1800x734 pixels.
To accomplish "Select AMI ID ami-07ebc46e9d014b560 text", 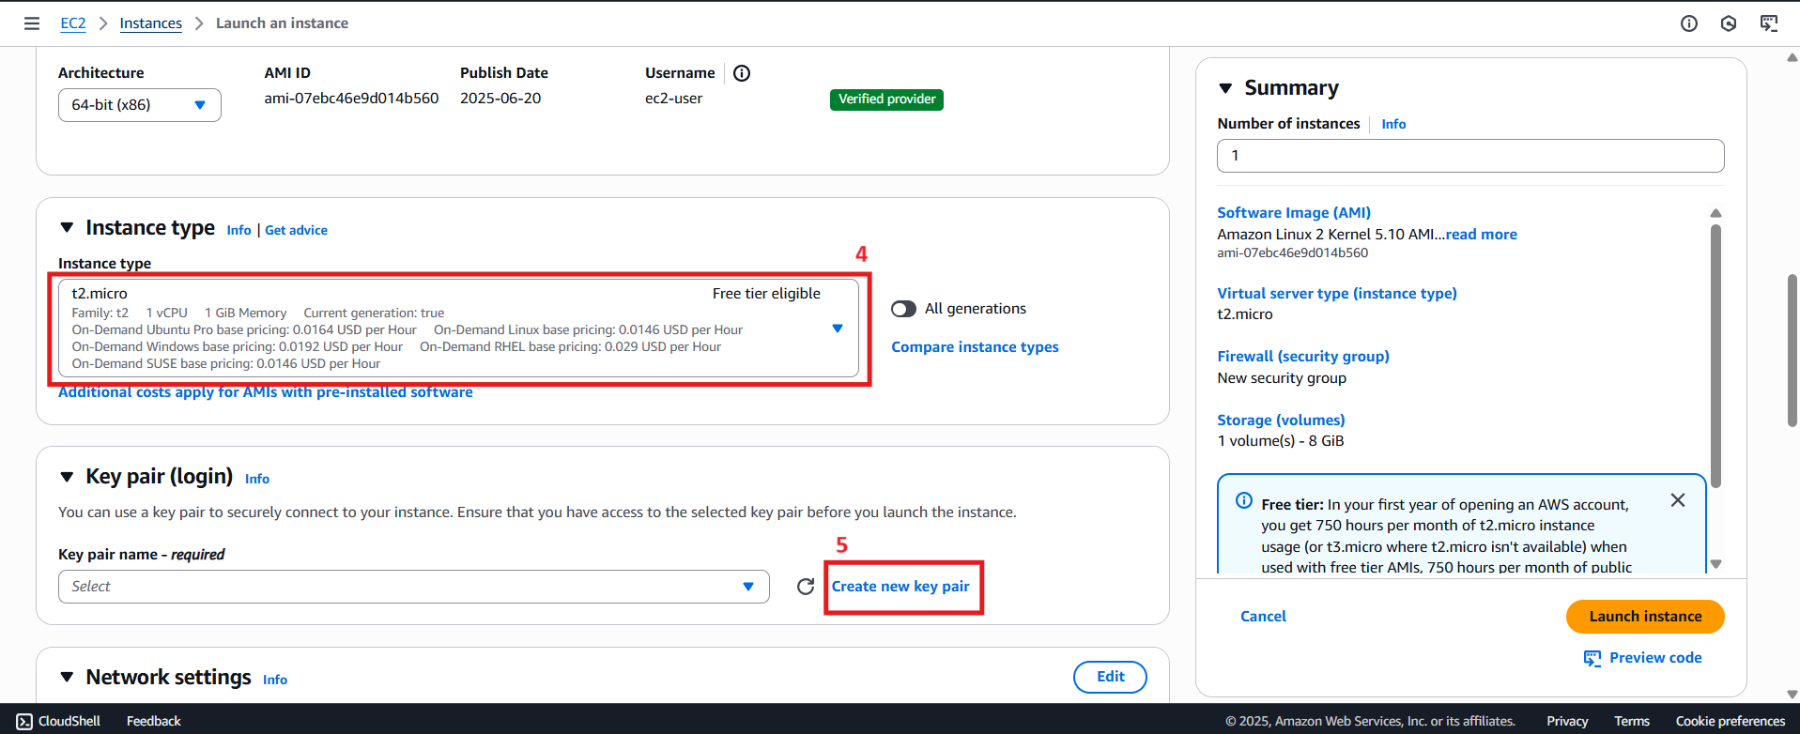I will coord(351,99).
